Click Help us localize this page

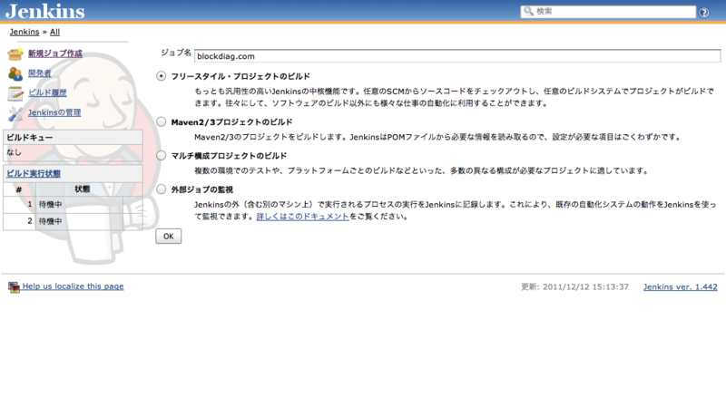(x=74, y=286)
